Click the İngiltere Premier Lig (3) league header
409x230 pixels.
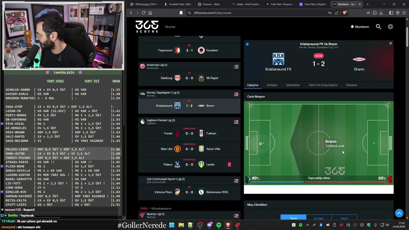point(189,122)
